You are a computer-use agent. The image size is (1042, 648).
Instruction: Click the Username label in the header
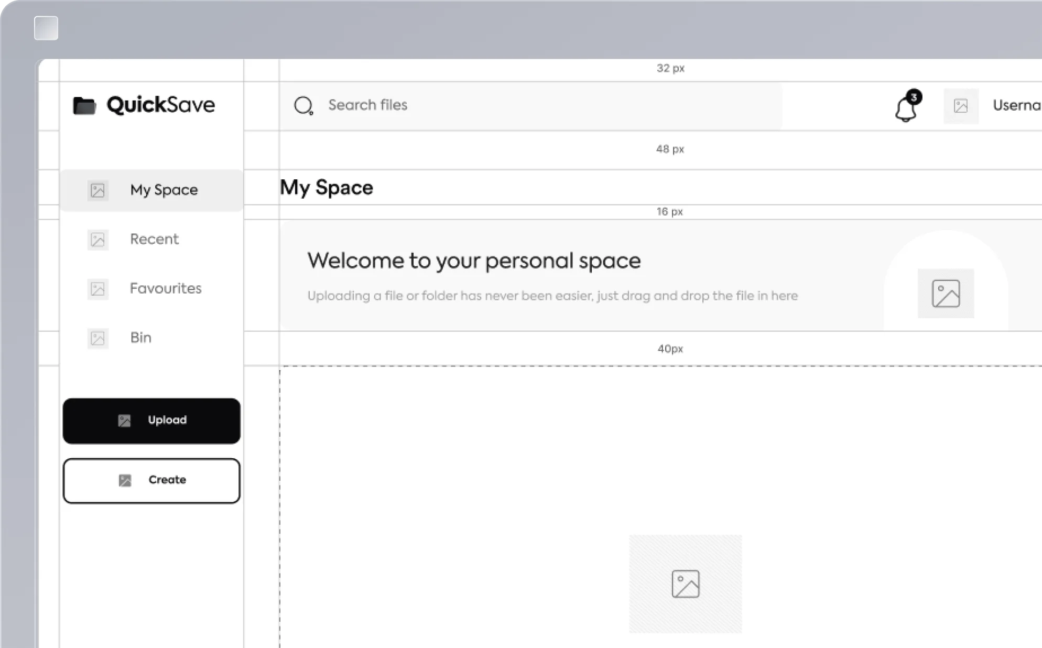tap(1016, 105)
